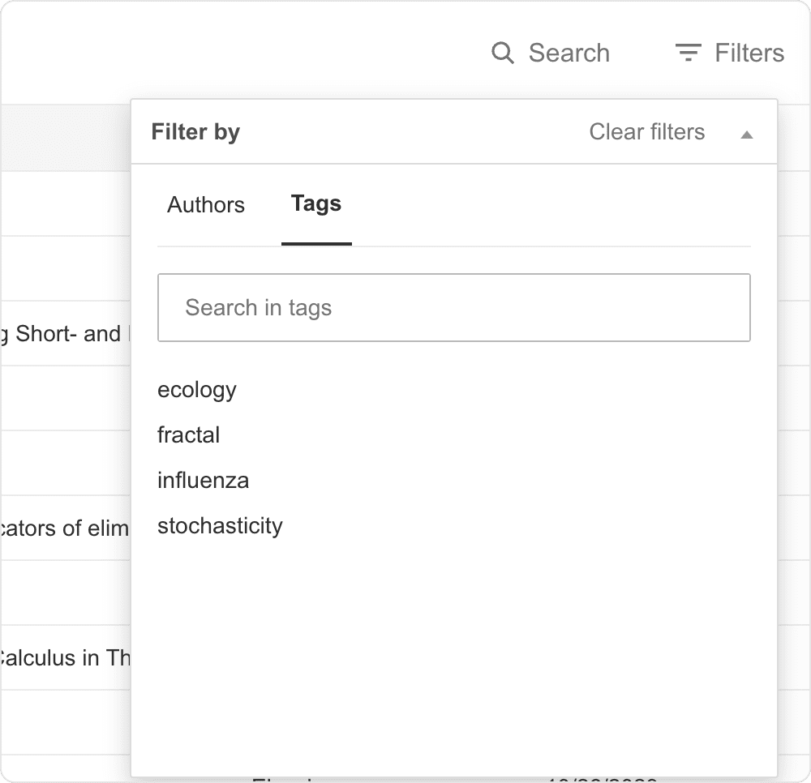Apply the influenza tag filter

(203, 480)
